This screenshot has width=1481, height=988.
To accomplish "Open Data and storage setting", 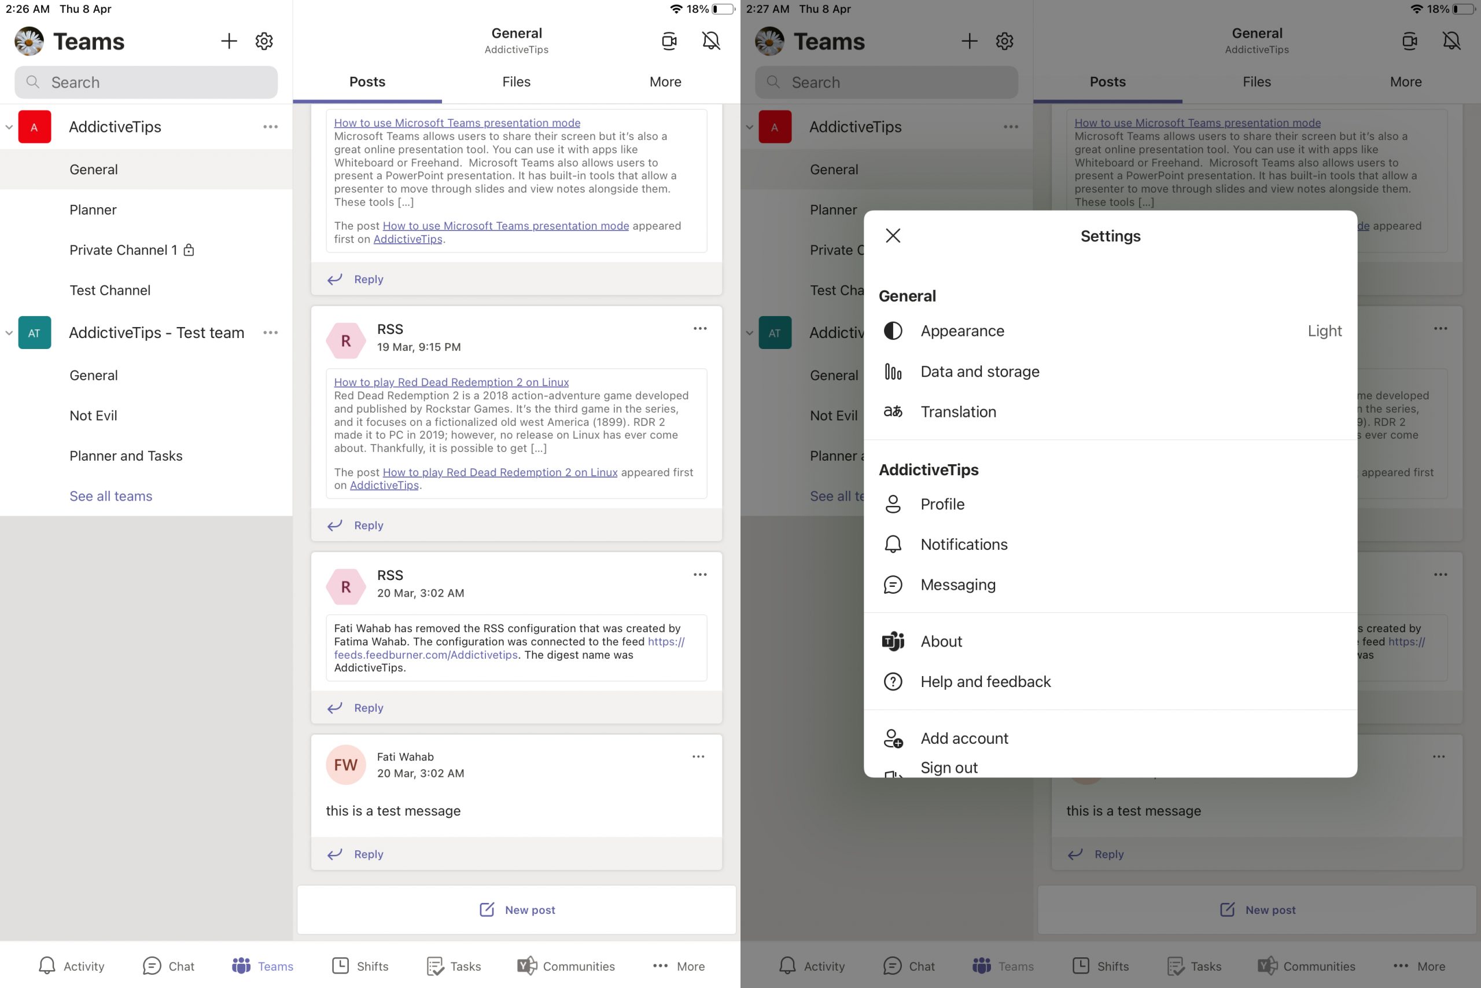I will [x=1111, y=372].
